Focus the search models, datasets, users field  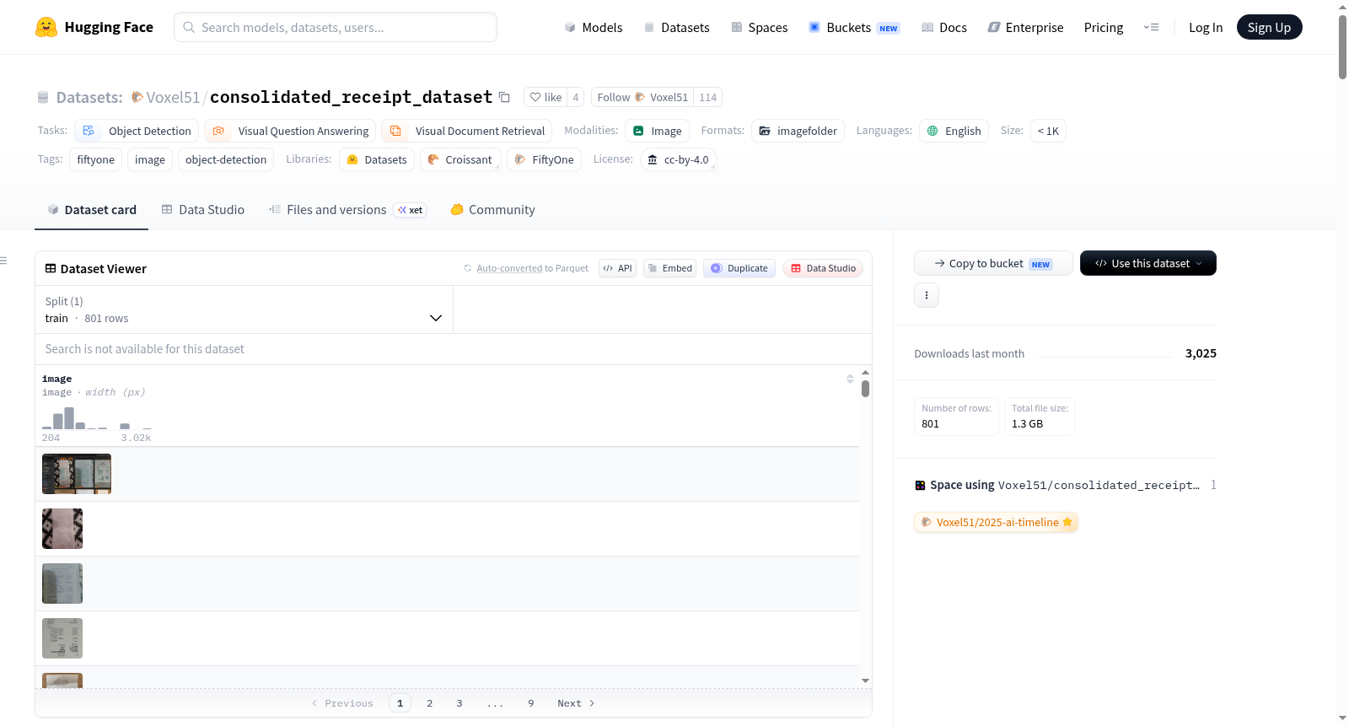[336, 27]
